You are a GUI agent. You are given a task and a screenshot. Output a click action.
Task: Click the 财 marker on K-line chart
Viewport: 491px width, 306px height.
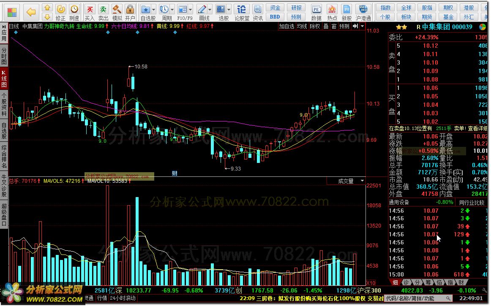tap(175, 173)
